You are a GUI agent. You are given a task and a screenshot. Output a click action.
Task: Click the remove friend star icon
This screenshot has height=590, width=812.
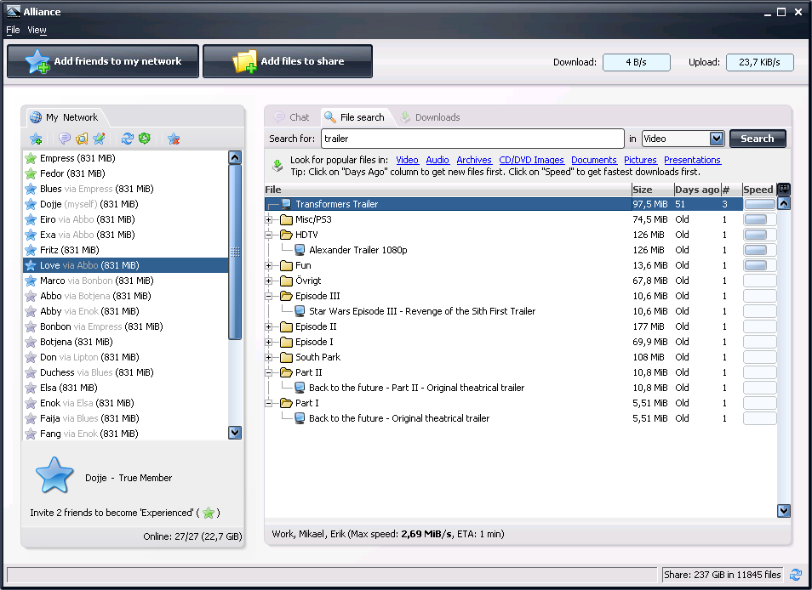(x=174, y=139)
